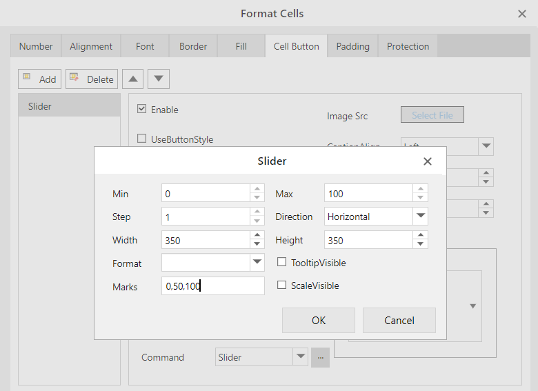Click the Marks input field
The image size is (538, 391).
click(x=212, y=286)
